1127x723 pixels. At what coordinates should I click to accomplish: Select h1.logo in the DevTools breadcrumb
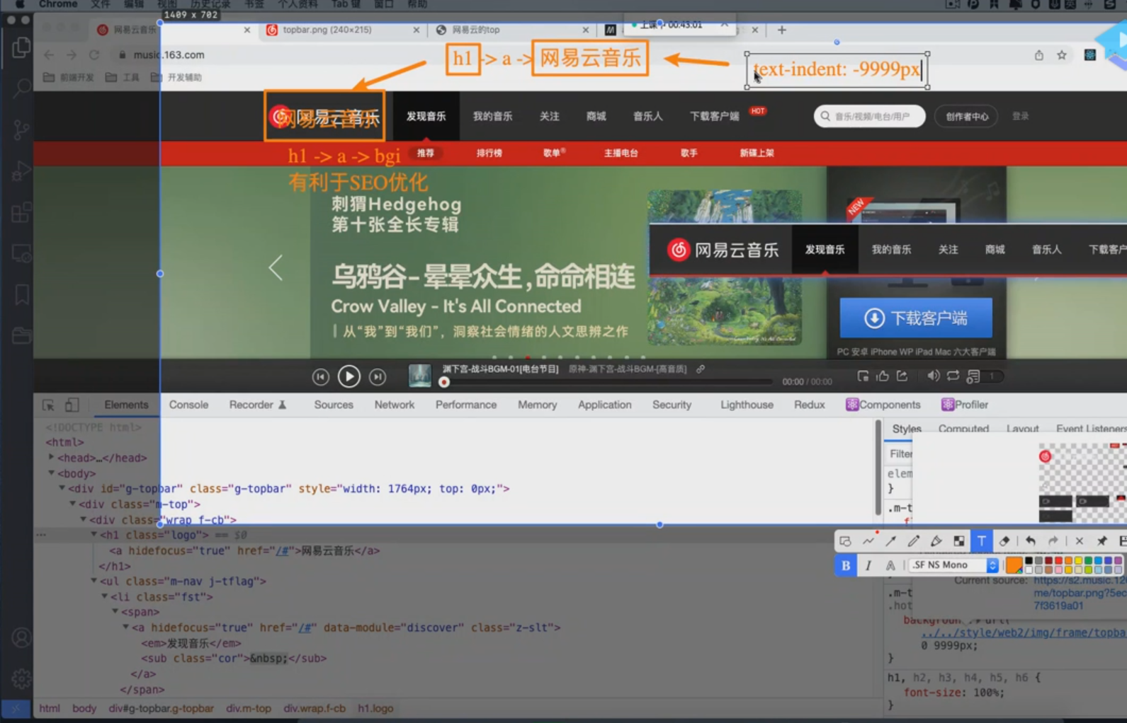pos(375,708)
